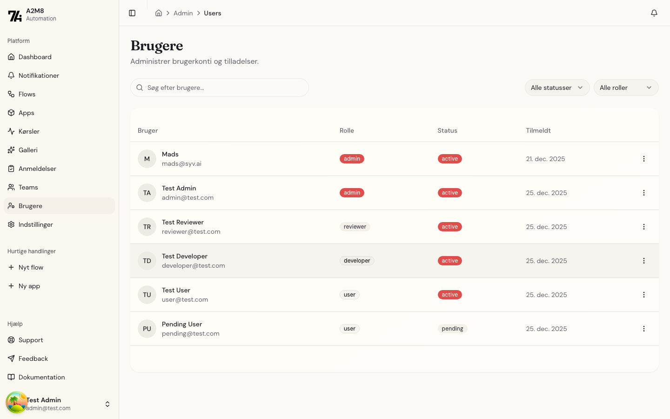Open Dokumentation from the Hjælp section
The image size is (670, 419).
coord(41,377)
